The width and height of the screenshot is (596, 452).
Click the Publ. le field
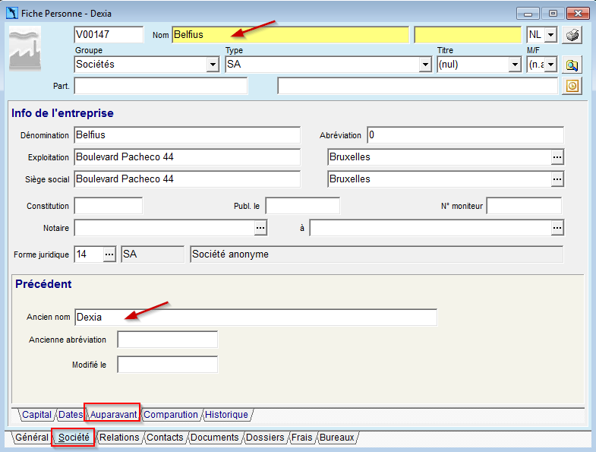click(303, 206)
